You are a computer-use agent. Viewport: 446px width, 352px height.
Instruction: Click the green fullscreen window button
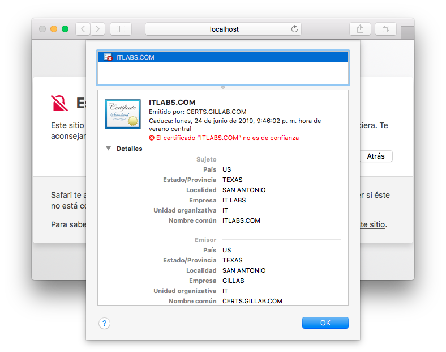[x=65, y=29]
